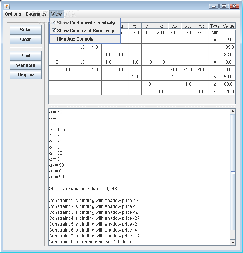Select the X10 column header
Screen dimensions: 243x253
click(x=175, y=26)
